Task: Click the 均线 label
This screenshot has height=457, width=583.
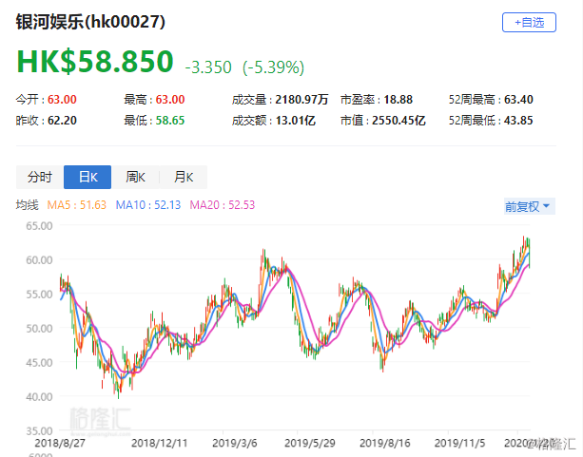Action: (28, 205)
